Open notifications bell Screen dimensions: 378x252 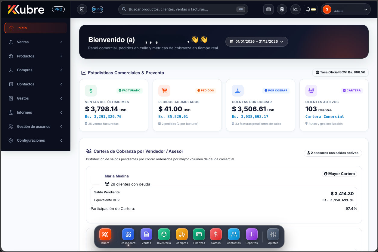pos(311,9)
